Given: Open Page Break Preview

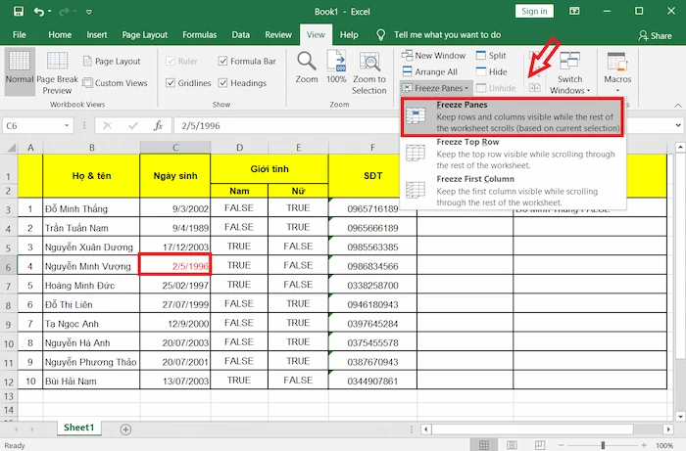Looking at the screenshot, I should pos(57,72).
